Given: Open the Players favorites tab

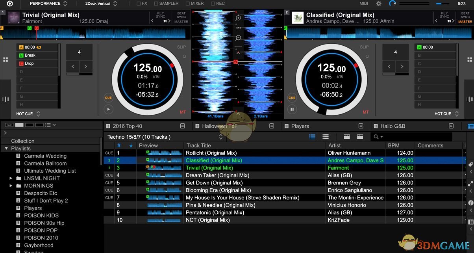Looking at the screenshot, I should pos(300,126).
